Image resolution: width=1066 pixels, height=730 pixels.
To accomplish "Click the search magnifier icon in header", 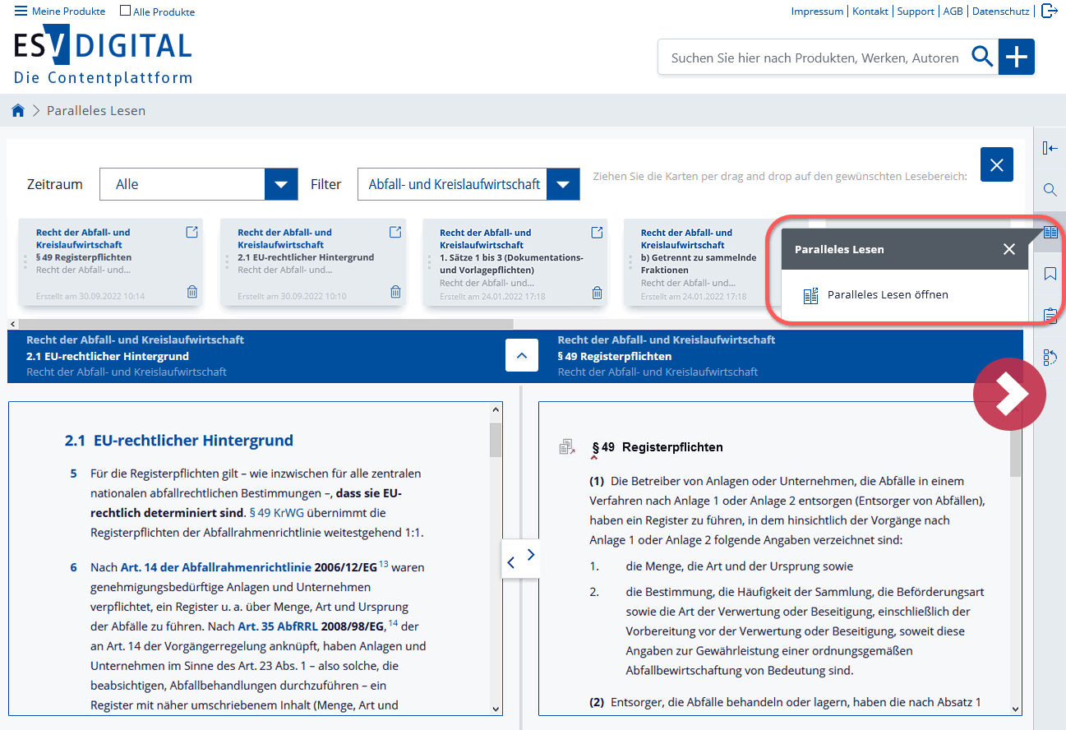I will [x=982, y=57].
